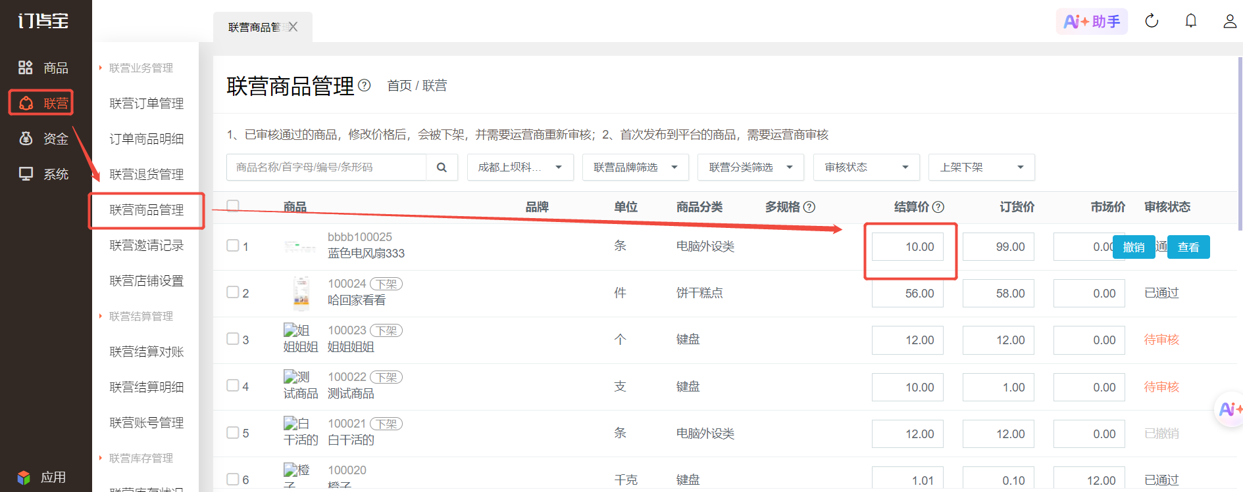Click the 查看 button in row 1
The width and height of the screenshot is (1243, 492).
tap(1188, 247)
